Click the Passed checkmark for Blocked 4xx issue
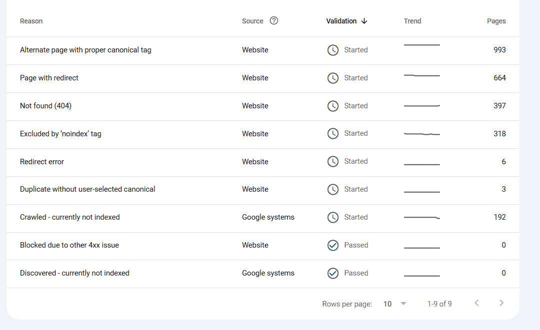 pos(332,245)
